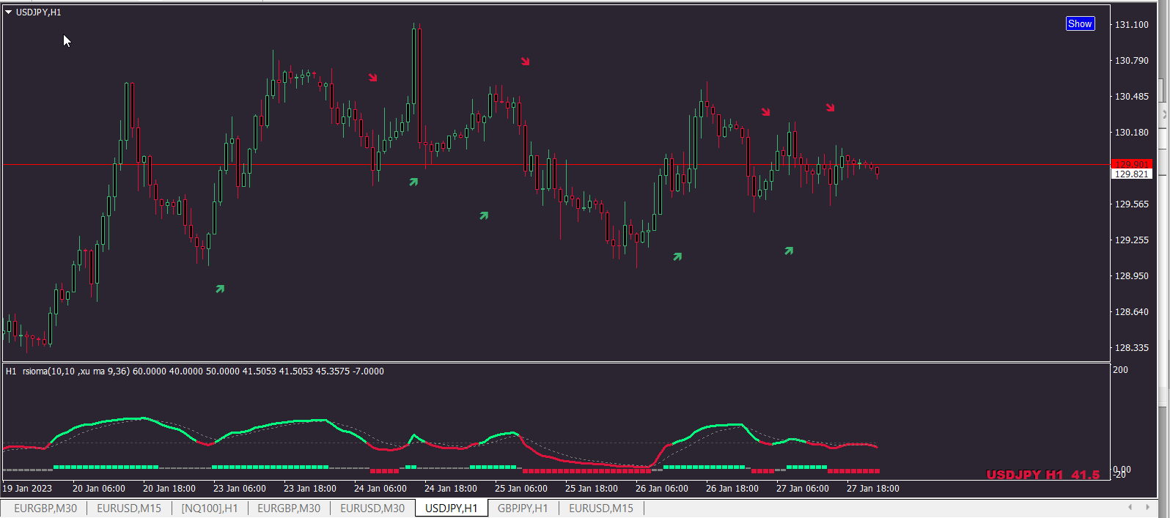Image resolution: width=1170 pixels, height=518 pixels.
Task: Activate the USDJPY,H1 tab
Action: click(x=452, y=508)
